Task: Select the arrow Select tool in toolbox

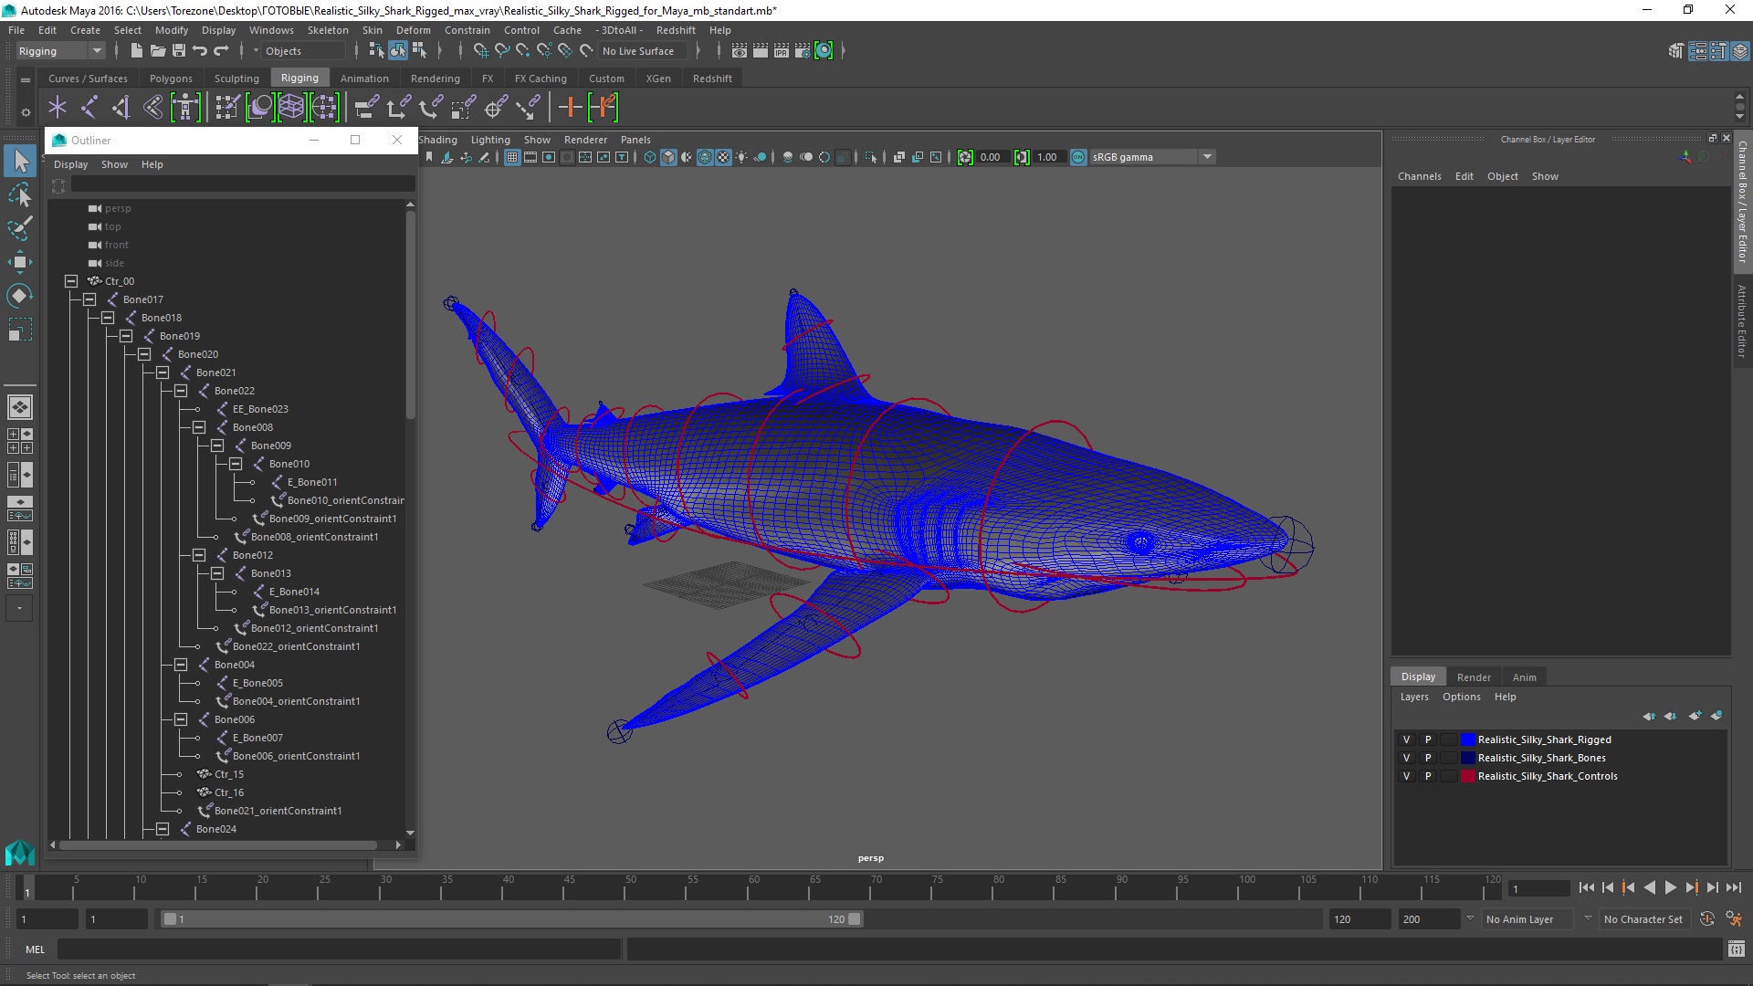Action: pos(20,162)
